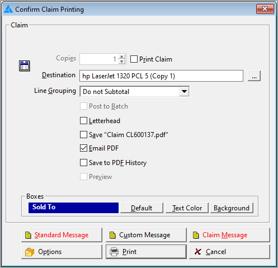Viewport: 278px width, 268px height.
Task: Open the Text Color picker button
Action: click(187, 208)
